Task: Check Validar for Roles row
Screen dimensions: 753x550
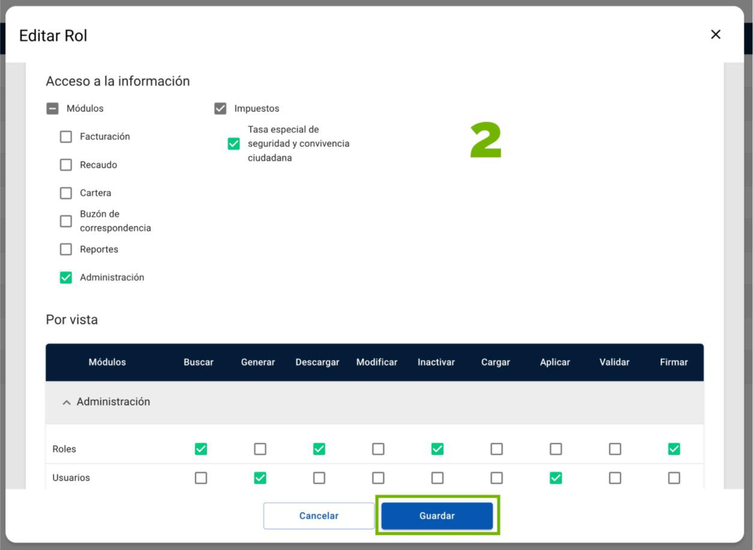Action: pos(615,449)
